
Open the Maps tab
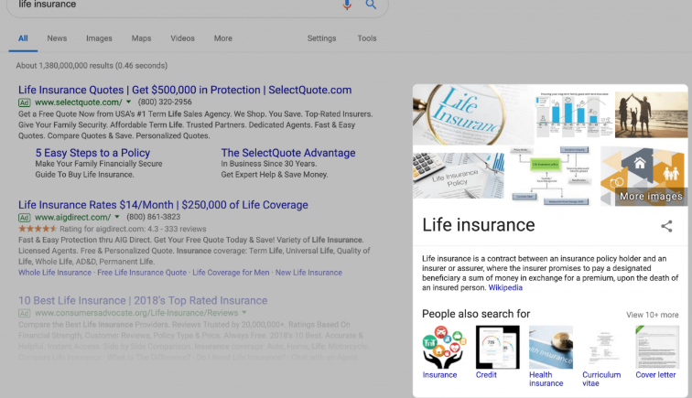141,38
